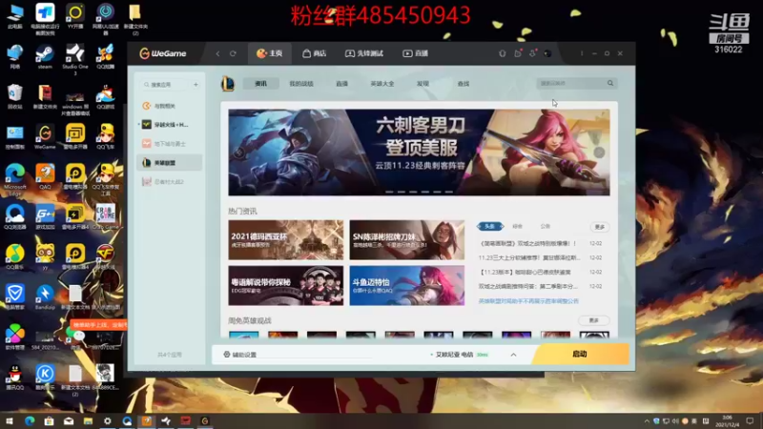This screenshot has width=763, height=429.
Task: Open 辅助设置 assist settings
Action: [x=240, y=355]
